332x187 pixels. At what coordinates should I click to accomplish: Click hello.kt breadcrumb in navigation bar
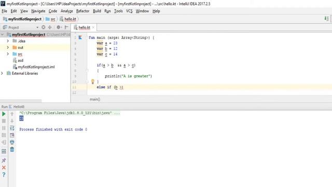[68, 19]
